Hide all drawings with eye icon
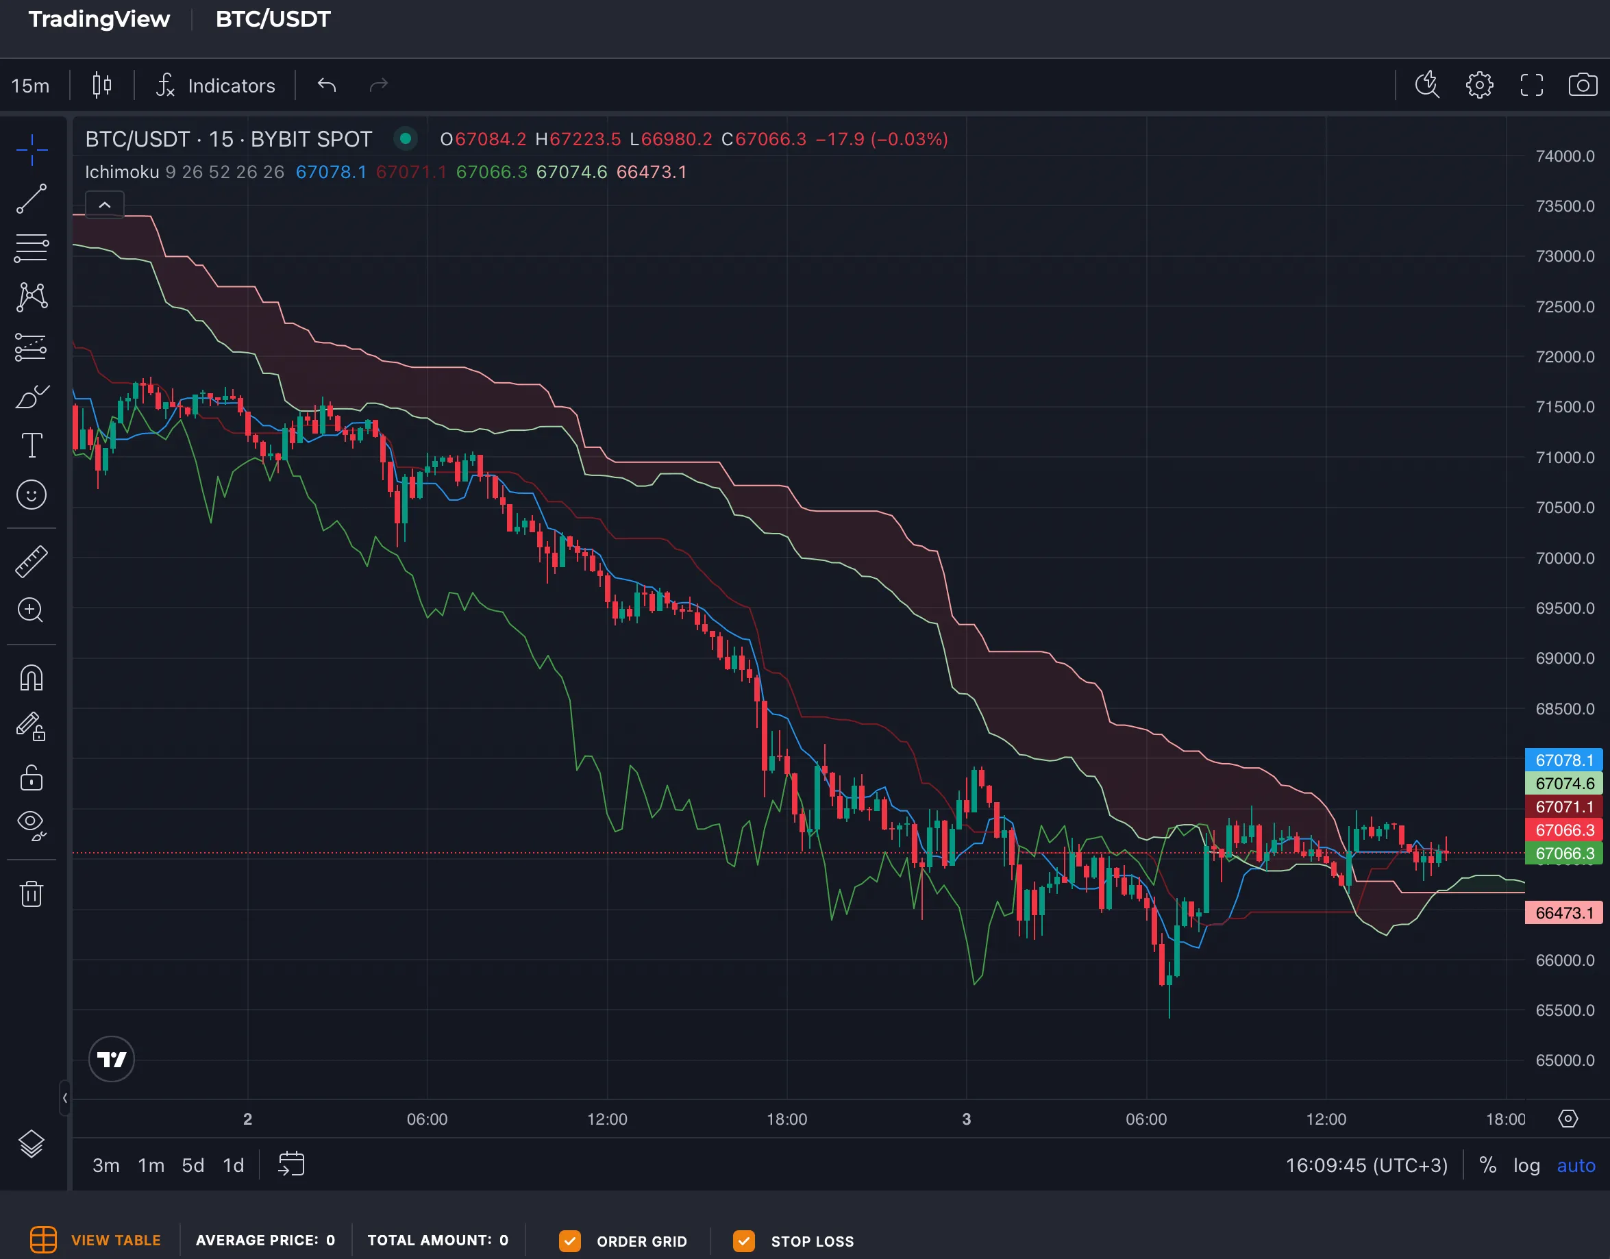The image size is (1610, 1259). [32, 825]
